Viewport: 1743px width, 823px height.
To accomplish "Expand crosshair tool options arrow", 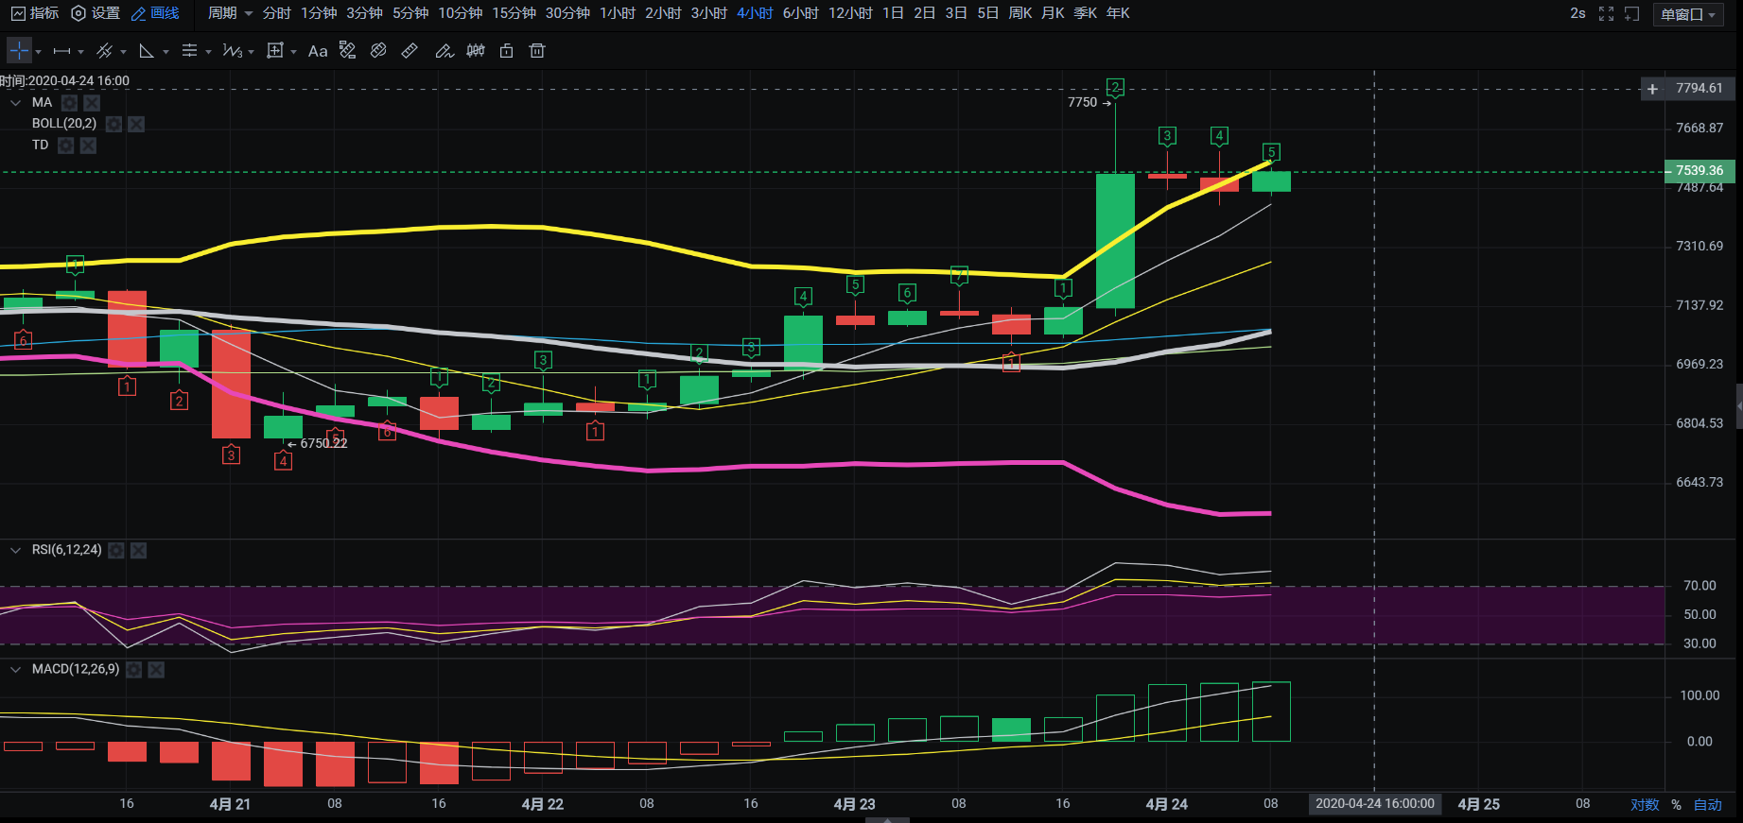I will tap(38, 52).
